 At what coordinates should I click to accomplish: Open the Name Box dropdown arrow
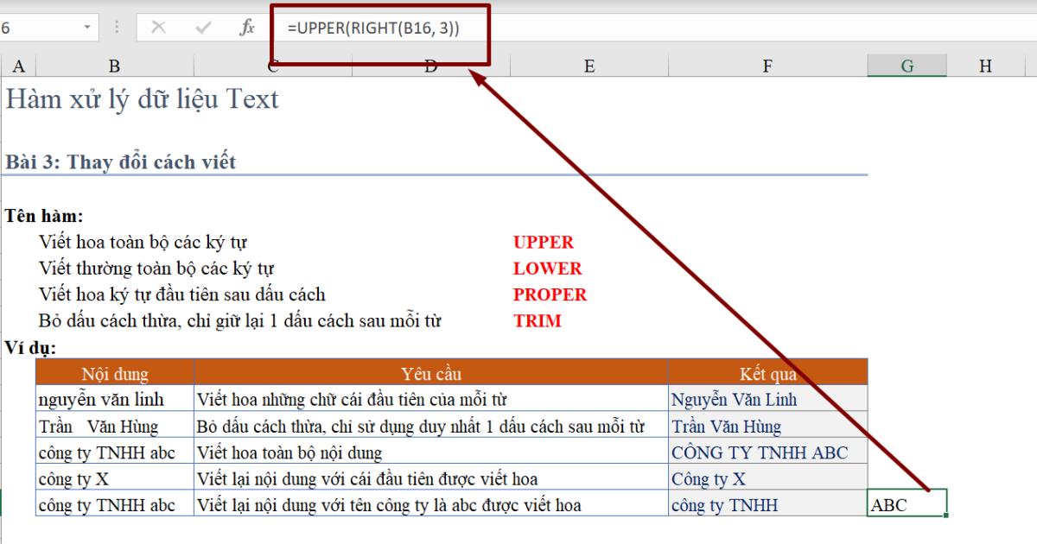pos(87,27)
